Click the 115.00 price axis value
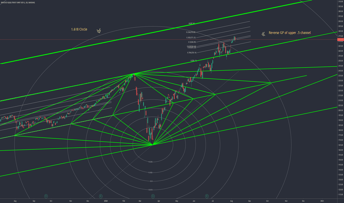The image size is (344, 203). pyautogui.click(x=340, y=195)
